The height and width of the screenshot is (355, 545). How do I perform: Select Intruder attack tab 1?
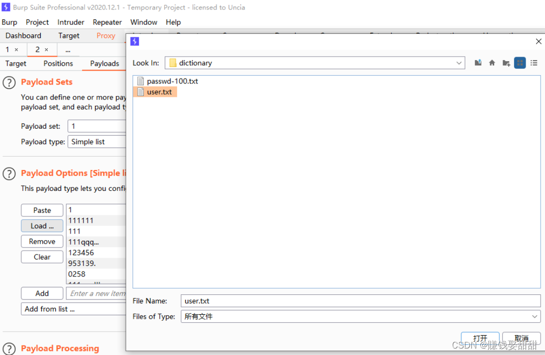click(x=7, y=50)
